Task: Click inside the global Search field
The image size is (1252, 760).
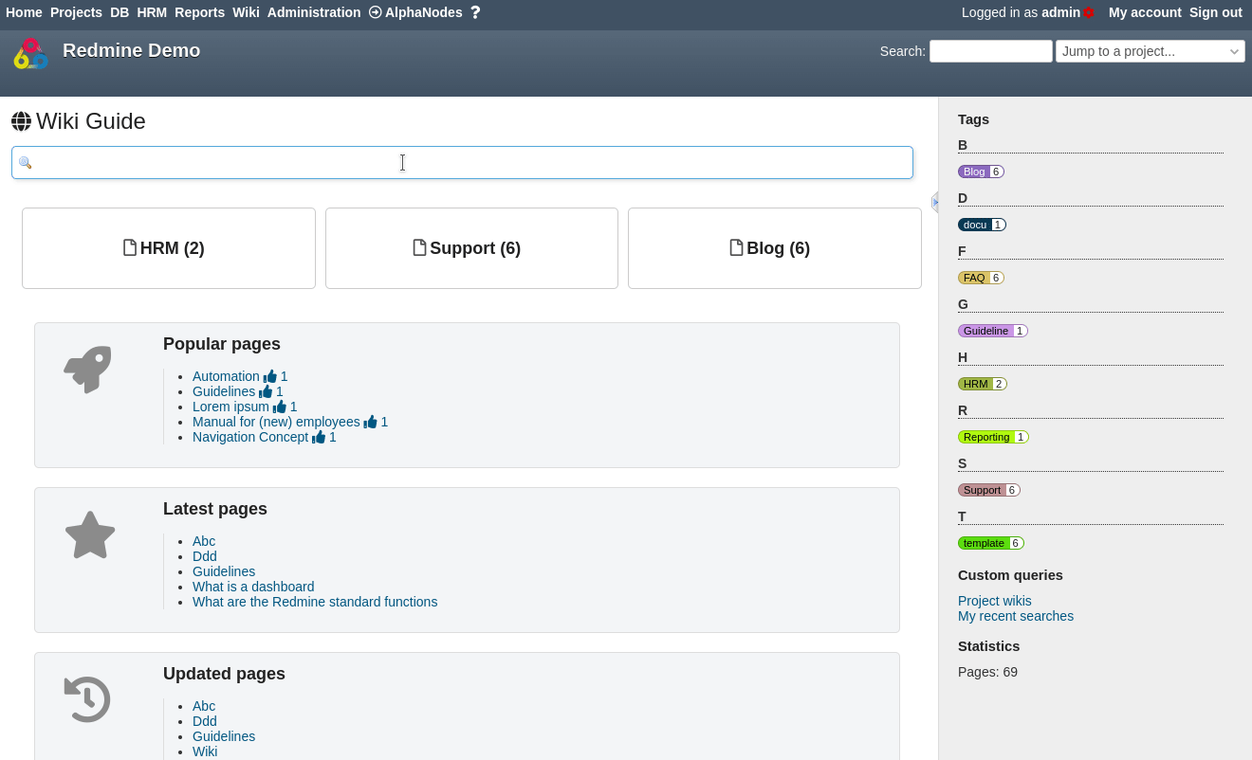Action: click(x=990, y=51)
